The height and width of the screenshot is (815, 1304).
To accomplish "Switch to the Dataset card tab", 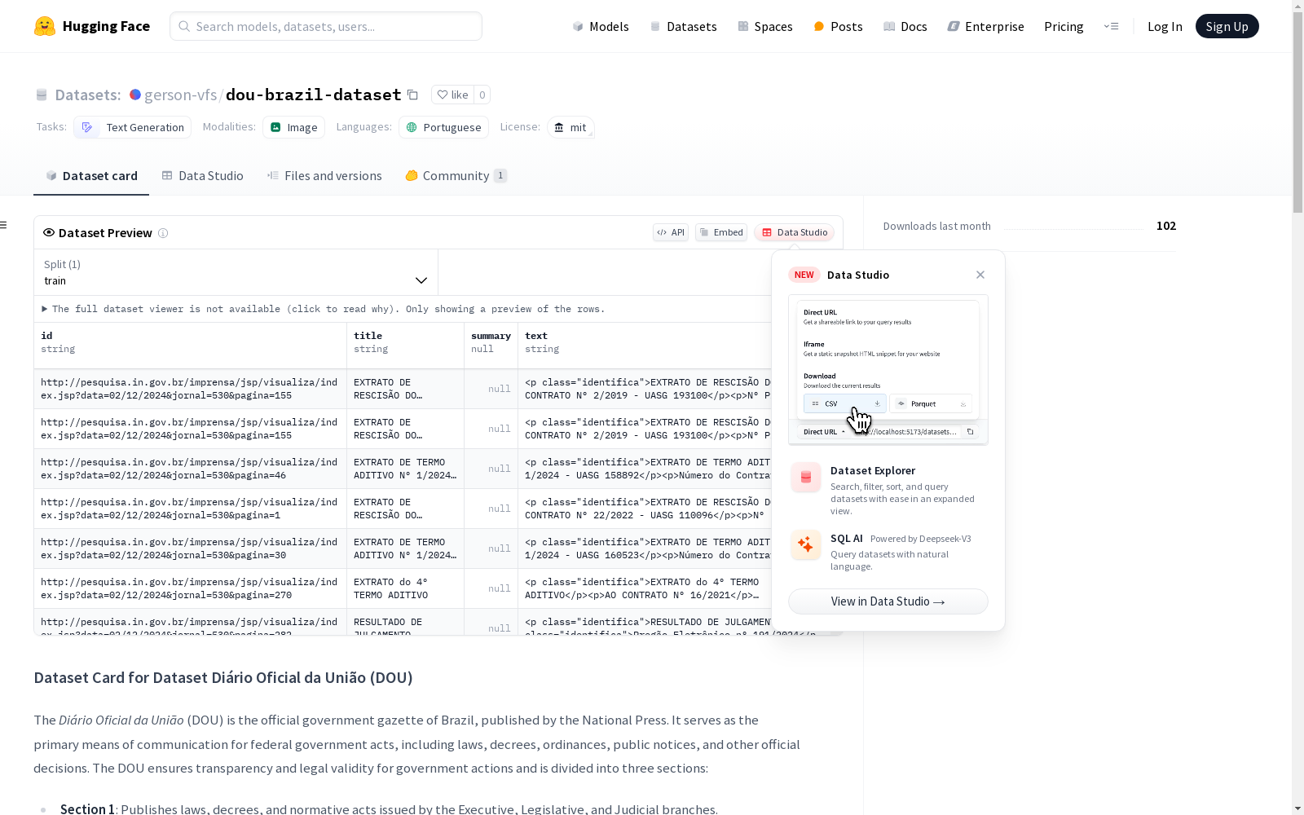I will click(x=91, y=176).
